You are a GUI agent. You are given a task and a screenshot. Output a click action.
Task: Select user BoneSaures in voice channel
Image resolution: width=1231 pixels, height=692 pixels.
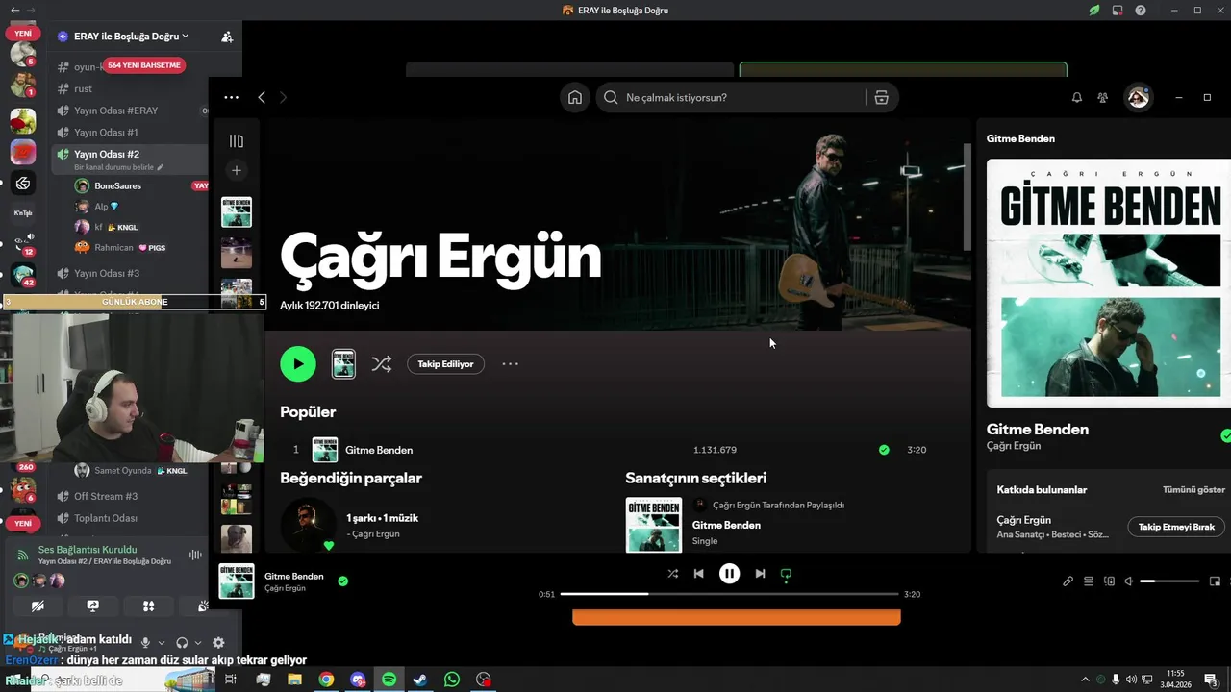pyautogui.click(x=117, y=185)
